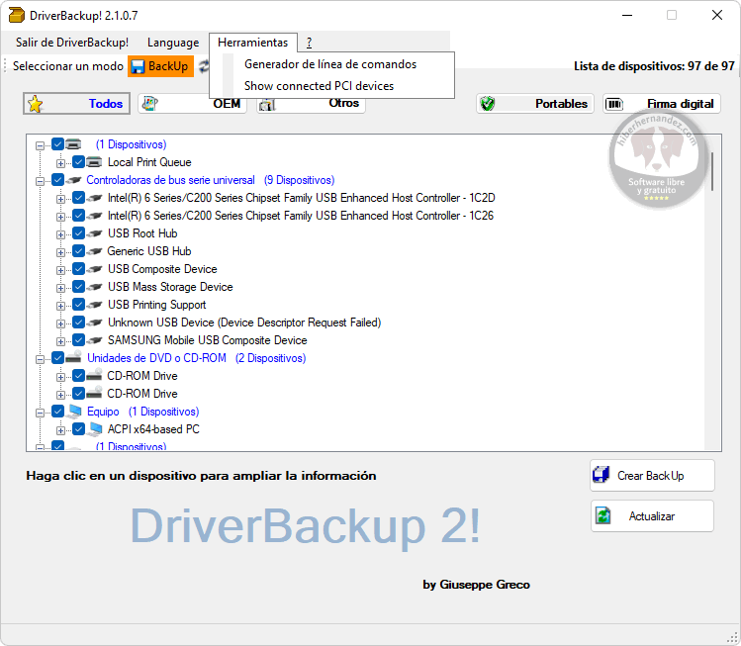Click the printer category icon at tree top
The height and width of the screenshot is (646, 741).
73,144
